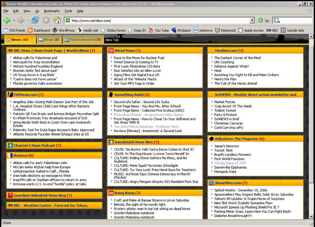
Task: Go to the Home page icon
Action: (x=57, y=20)
